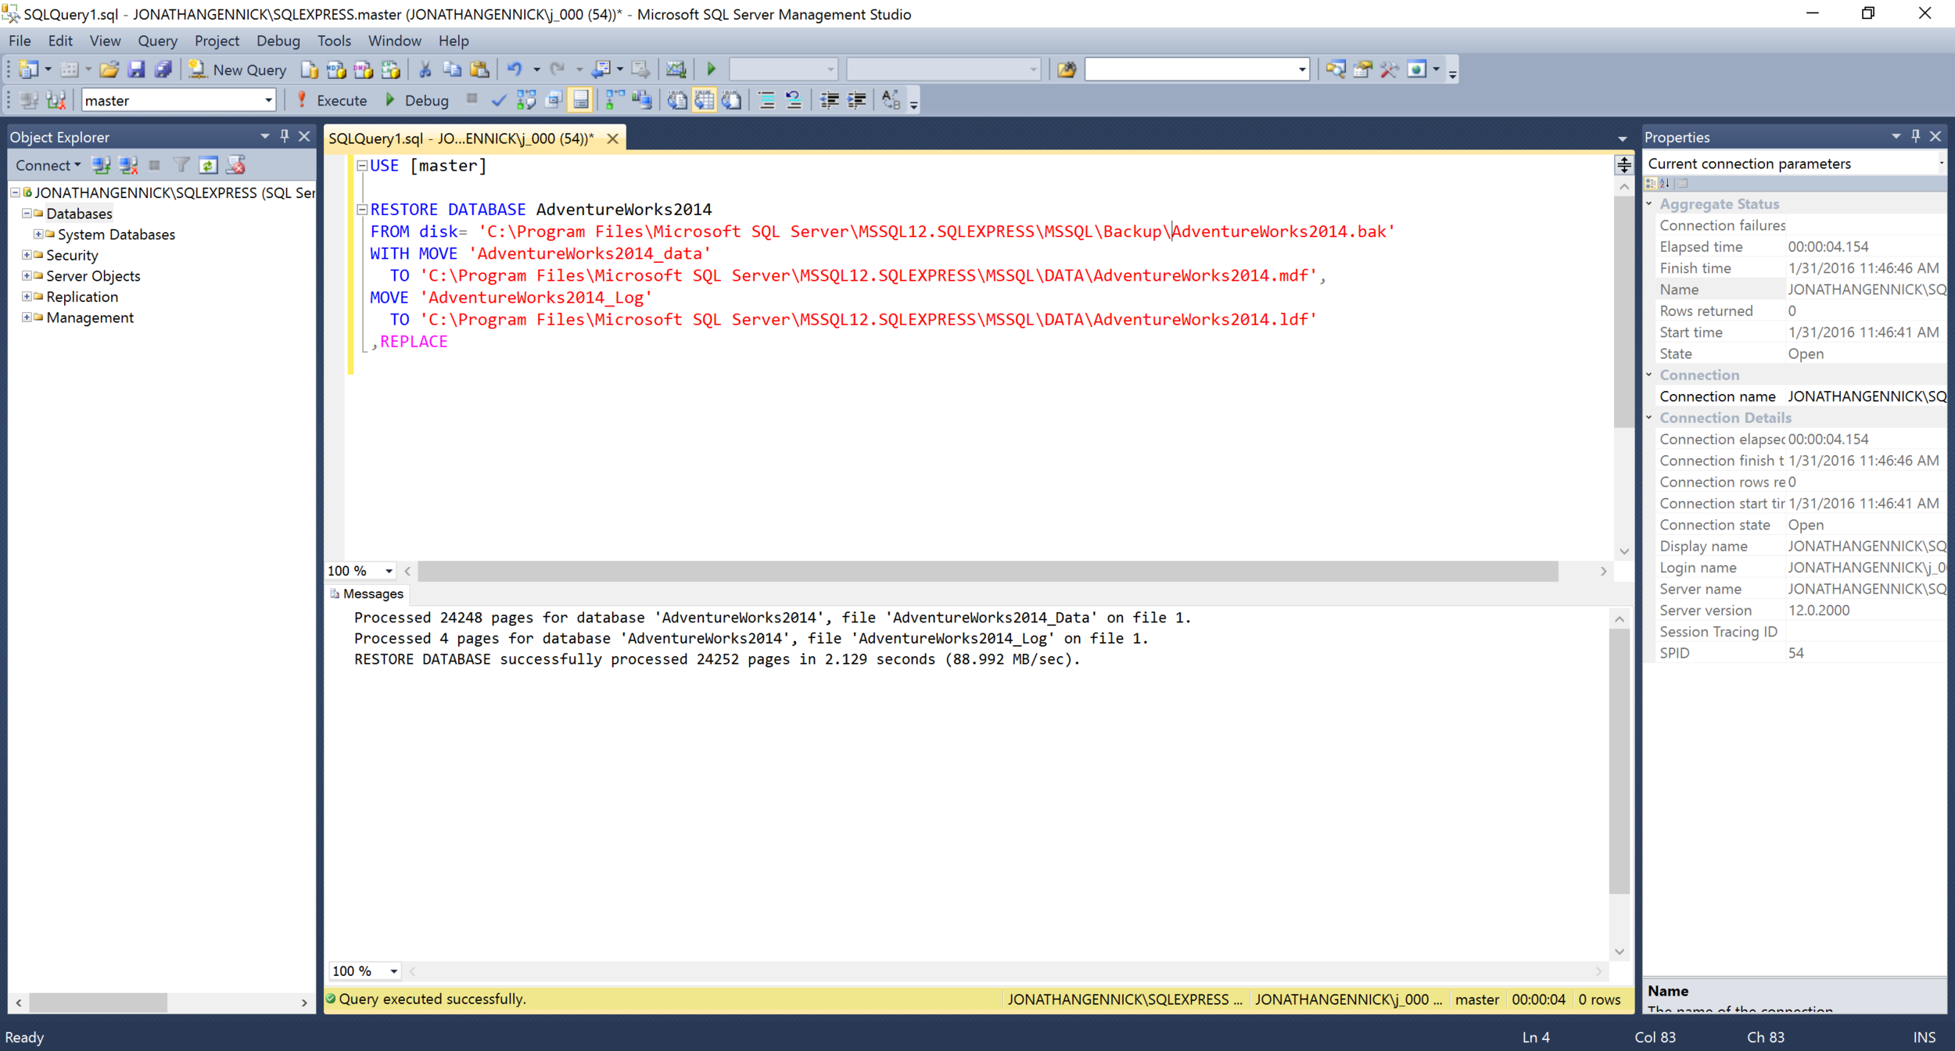Decrease indent of selected lines
Viewport: 1955px width, 1051px height.
(x=830, y=100)
